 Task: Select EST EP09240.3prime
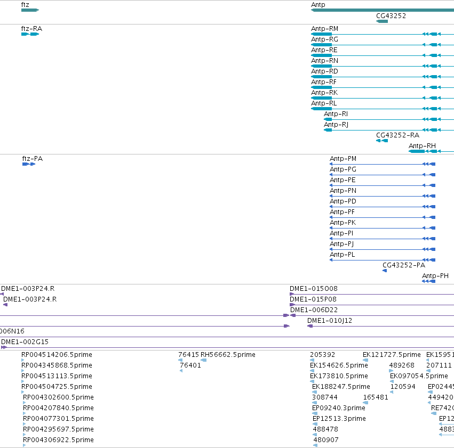pyautogui.click(x=338, y=408)
